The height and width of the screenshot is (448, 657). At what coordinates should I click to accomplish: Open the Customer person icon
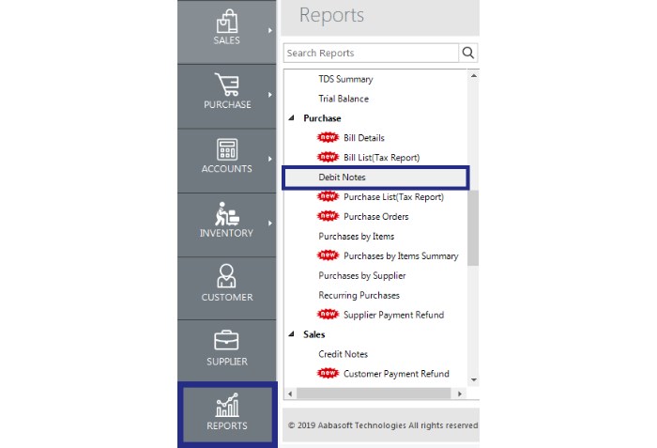[227, 275]
